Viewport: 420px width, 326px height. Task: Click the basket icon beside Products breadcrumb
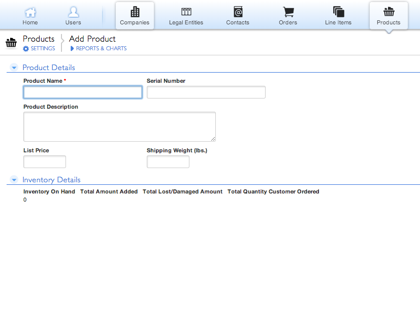tap(11, 43)
